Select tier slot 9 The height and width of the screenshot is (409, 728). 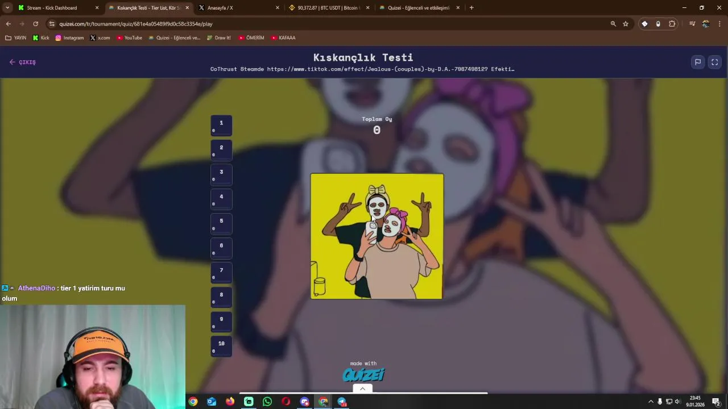221,322
